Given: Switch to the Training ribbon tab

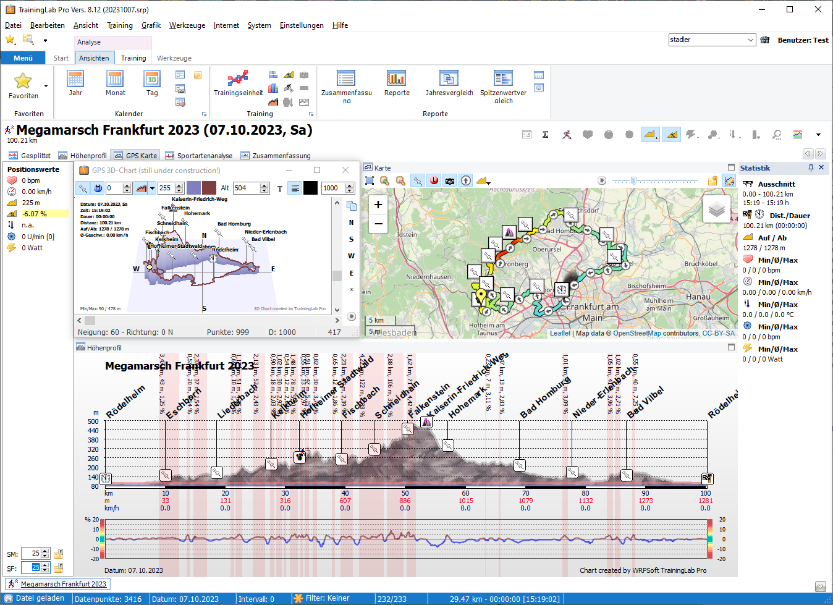Looking at the screenshot, I should 133,58.
